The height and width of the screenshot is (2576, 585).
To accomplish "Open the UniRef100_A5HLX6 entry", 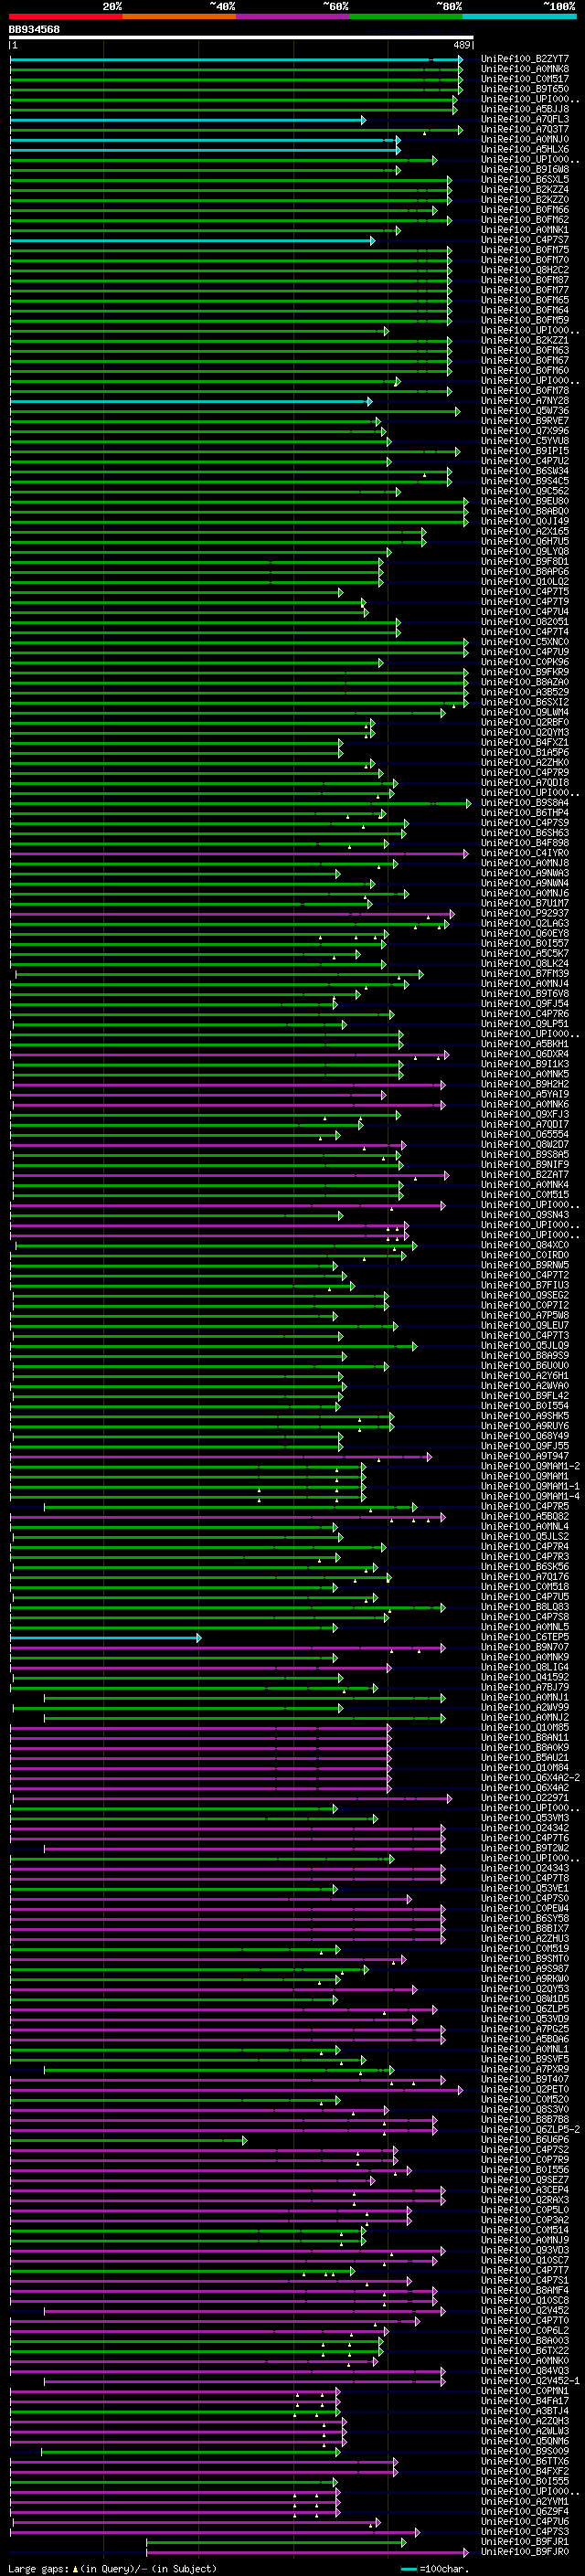I will tap(525, 149).
